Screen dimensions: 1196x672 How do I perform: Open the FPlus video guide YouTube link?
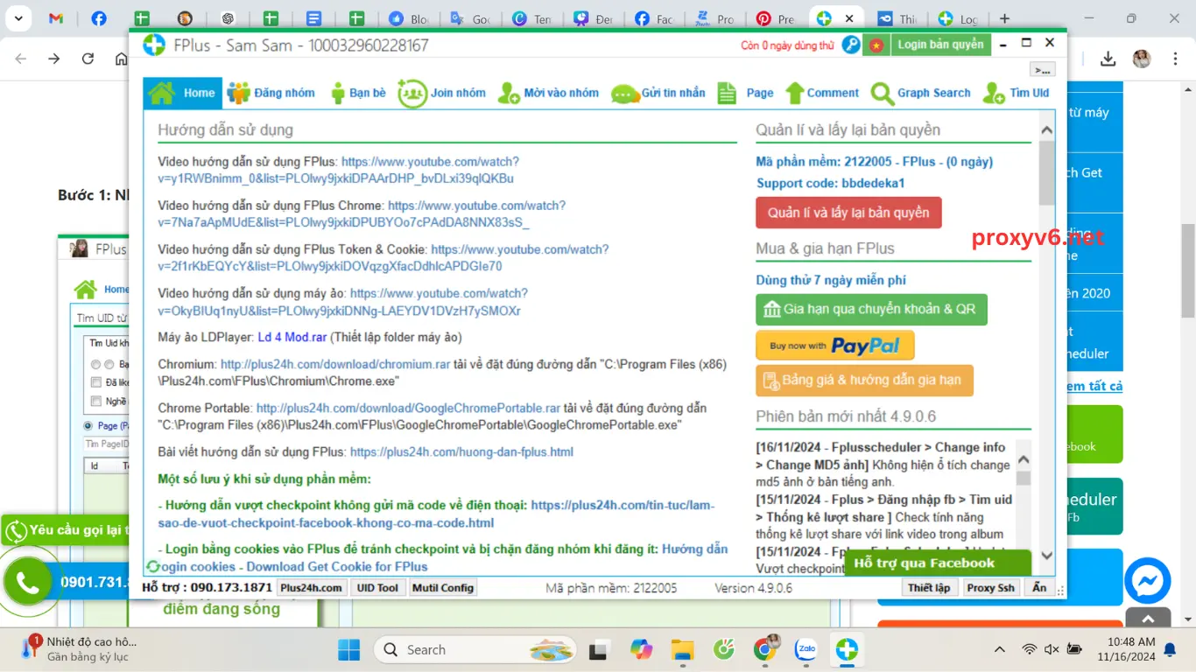point(338,170)
